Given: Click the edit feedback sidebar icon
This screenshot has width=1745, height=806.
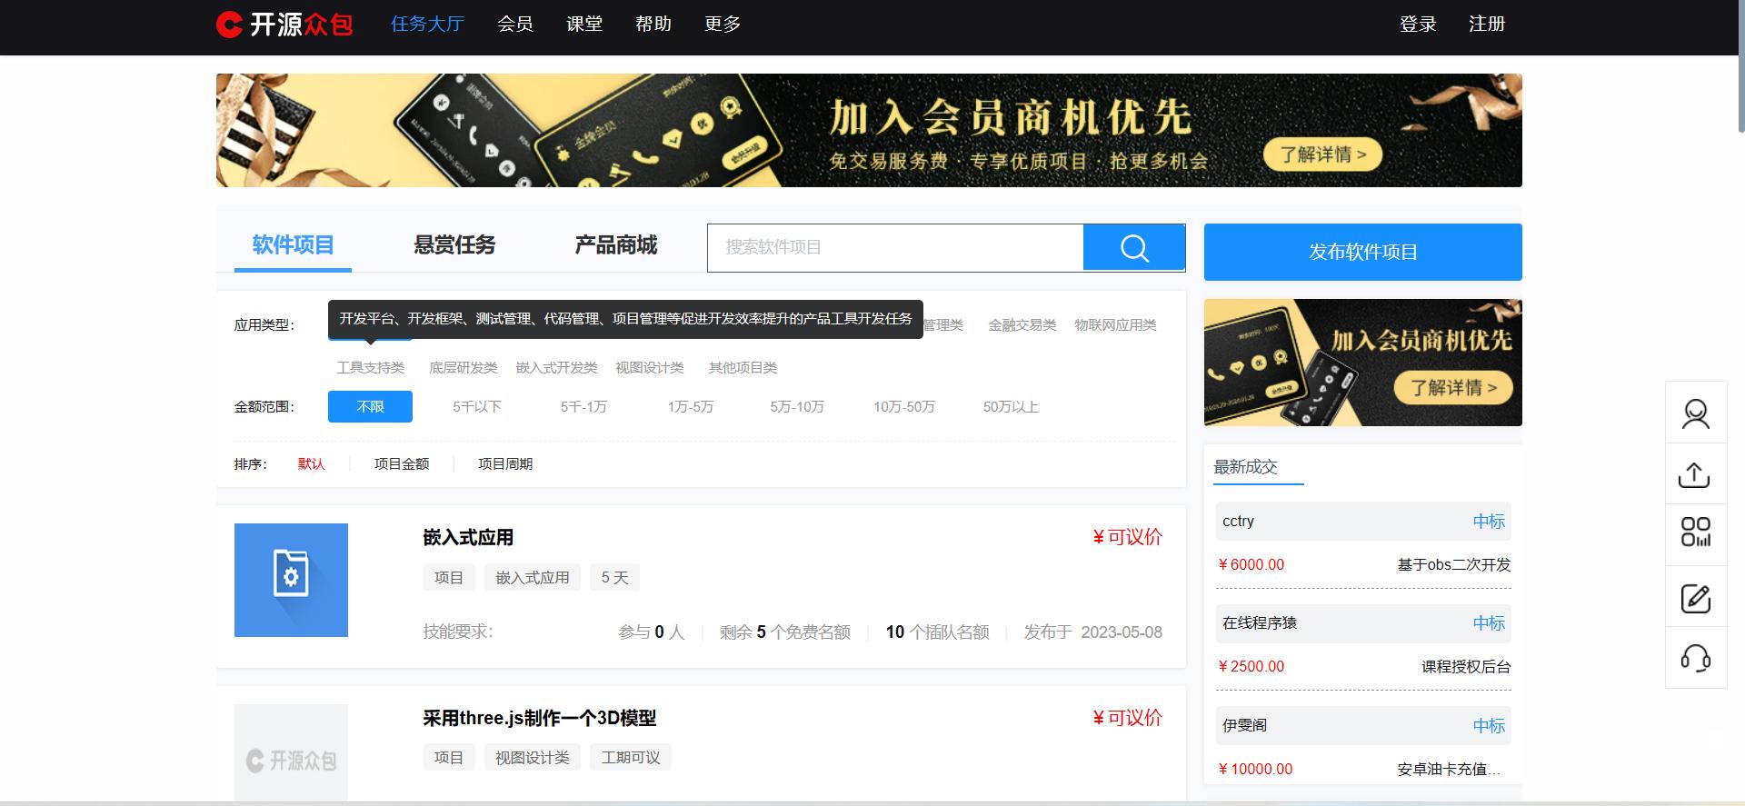Looking at the screenshot, I should coord(1696,598).
